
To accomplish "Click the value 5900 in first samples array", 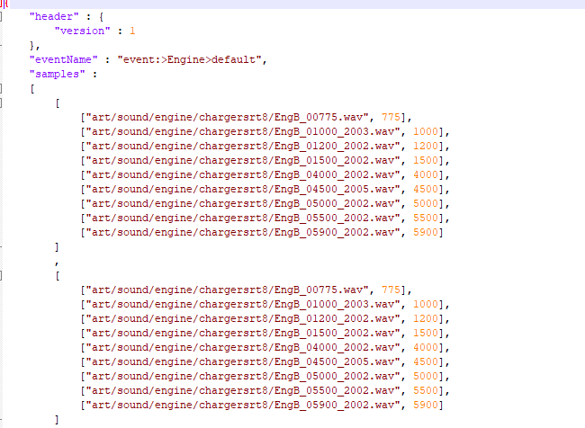I will (x=426, y=233).
